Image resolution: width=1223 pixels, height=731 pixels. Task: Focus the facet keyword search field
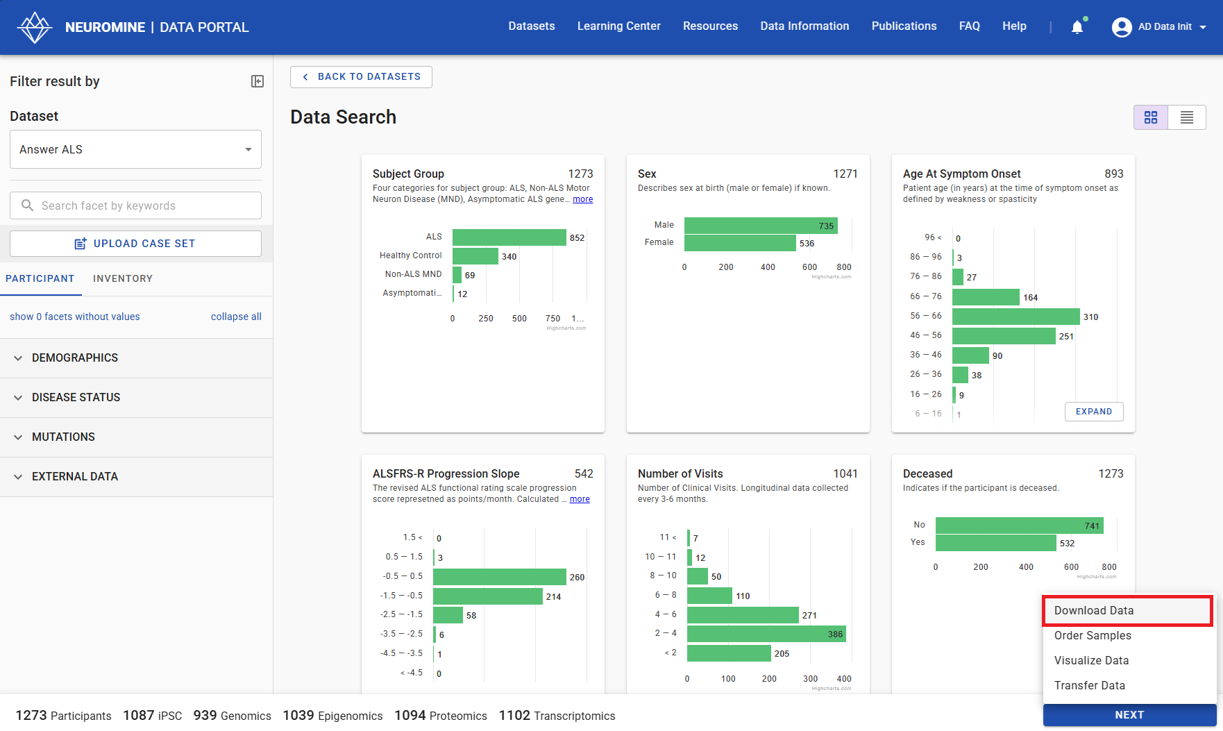[x=146, y=205]
